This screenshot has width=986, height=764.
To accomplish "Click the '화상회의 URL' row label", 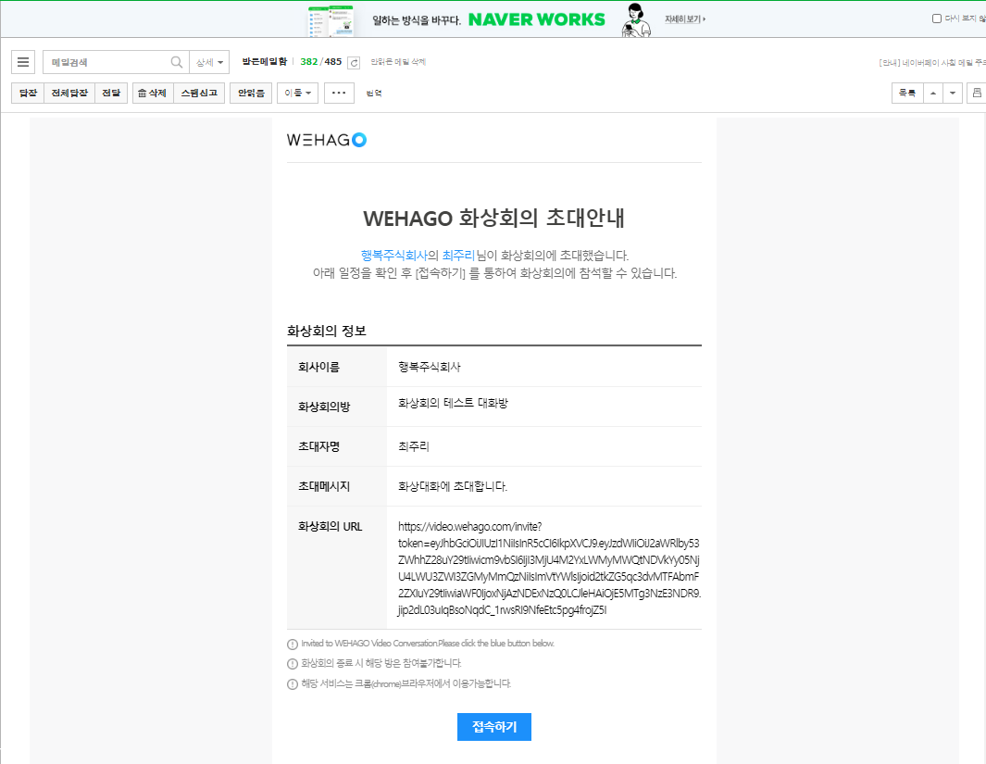I will pos(331,527).
